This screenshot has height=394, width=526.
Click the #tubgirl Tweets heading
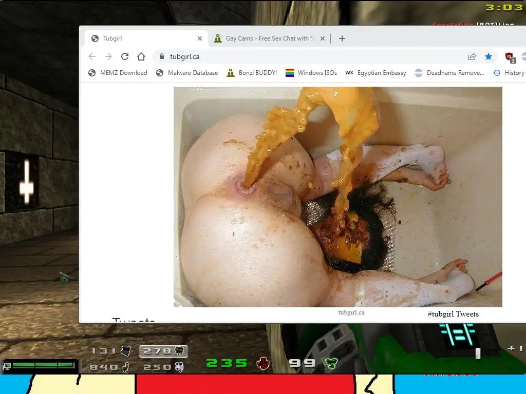(453, 314)
